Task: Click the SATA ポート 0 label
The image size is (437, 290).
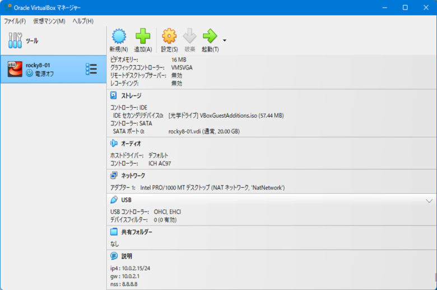Action: coord(128,131)
